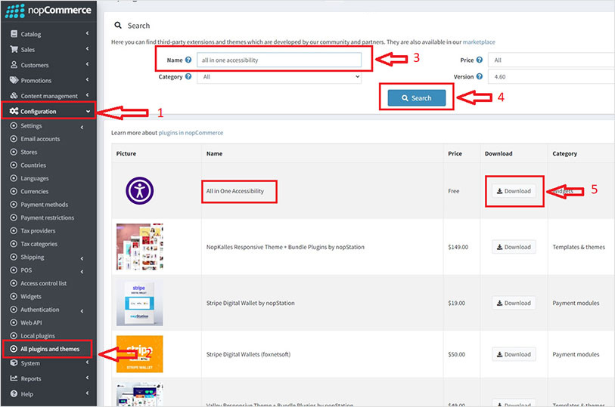Click the Catalog book icon

tap(14, 34)
